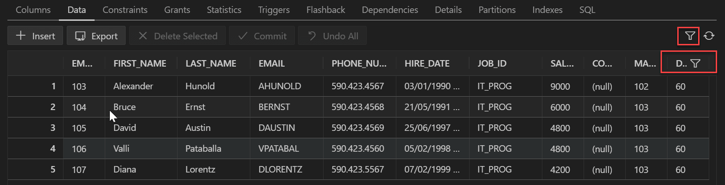Viewport: 725px width, 185px height.
Task: Click the Delete Selected button
Action: pos(178,36)
